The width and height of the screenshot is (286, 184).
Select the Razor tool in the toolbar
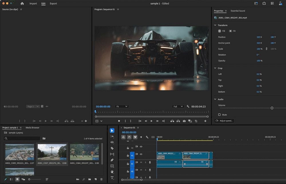coord(112,148)
